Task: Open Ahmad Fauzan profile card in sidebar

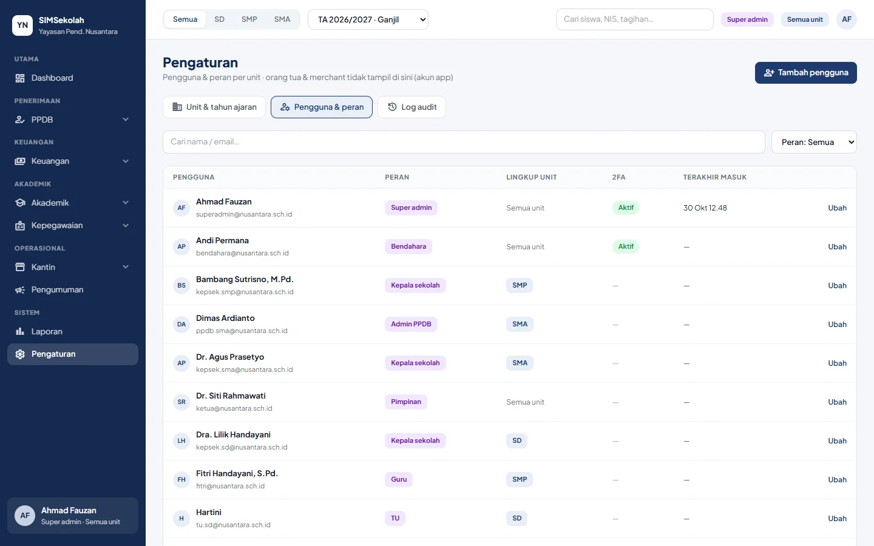Action: tap(73, 516)
